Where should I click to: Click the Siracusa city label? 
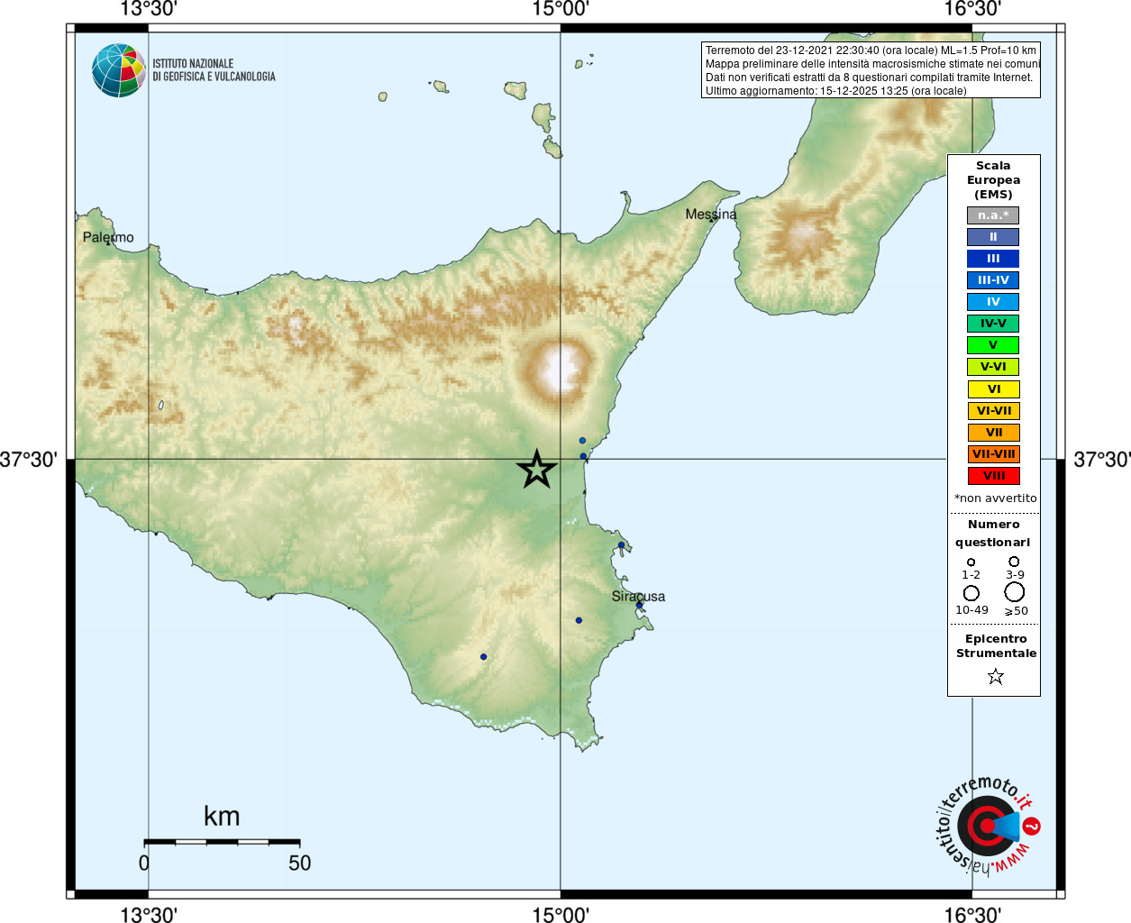tap(638, 597)
